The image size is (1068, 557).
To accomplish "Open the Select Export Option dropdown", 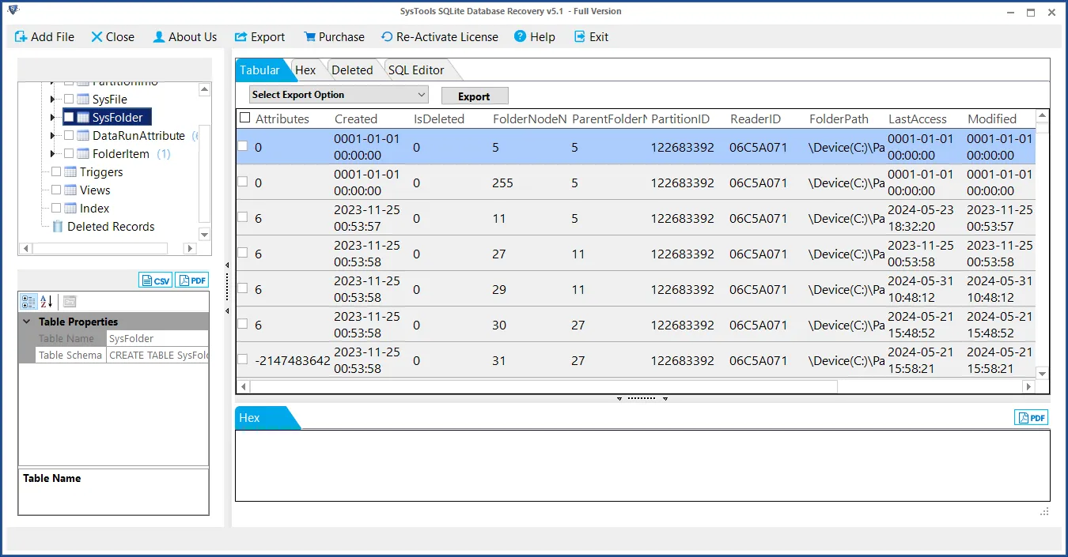I will pos(339,95).
